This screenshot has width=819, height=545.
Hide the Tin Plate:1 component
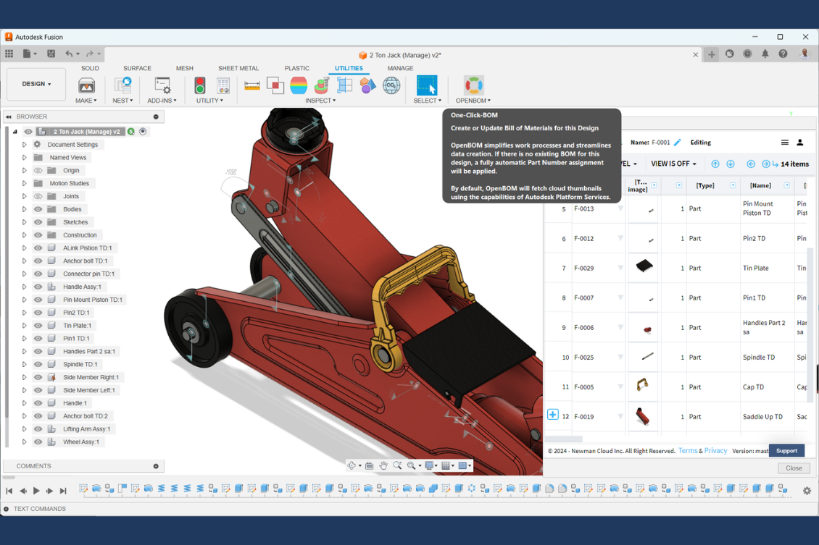point(38,326)
